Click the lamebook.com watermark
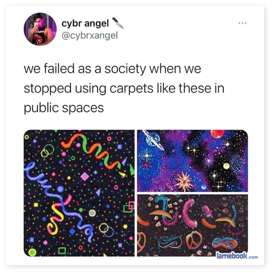 (237, 255)
